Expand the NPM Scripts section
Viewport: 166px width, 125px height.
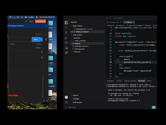point(77,102)
